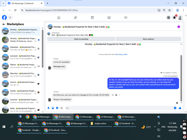This screenshot has height=140, width=187.
Task: Open the Cartio conversation
Action: (x=21, y=92)
